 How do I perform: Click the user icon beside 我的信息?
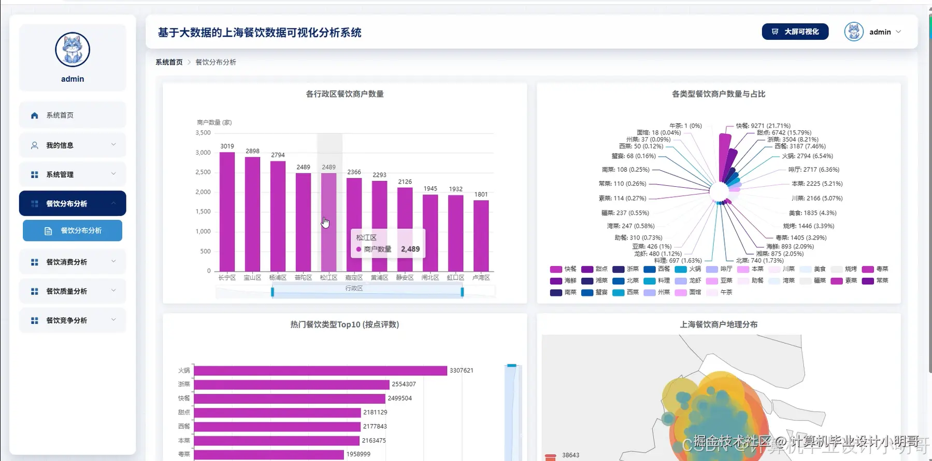tap(34, 145)
